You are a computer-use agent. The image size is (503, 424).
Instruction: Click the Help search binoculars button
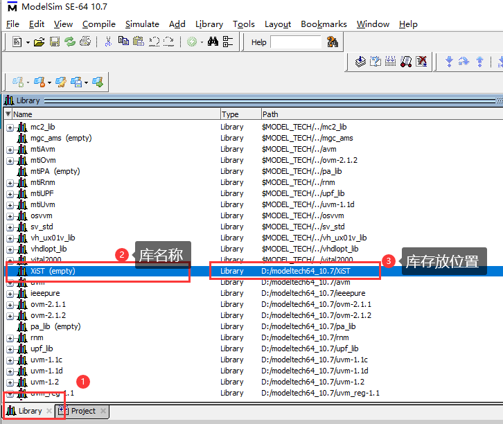tap(333, 42)
